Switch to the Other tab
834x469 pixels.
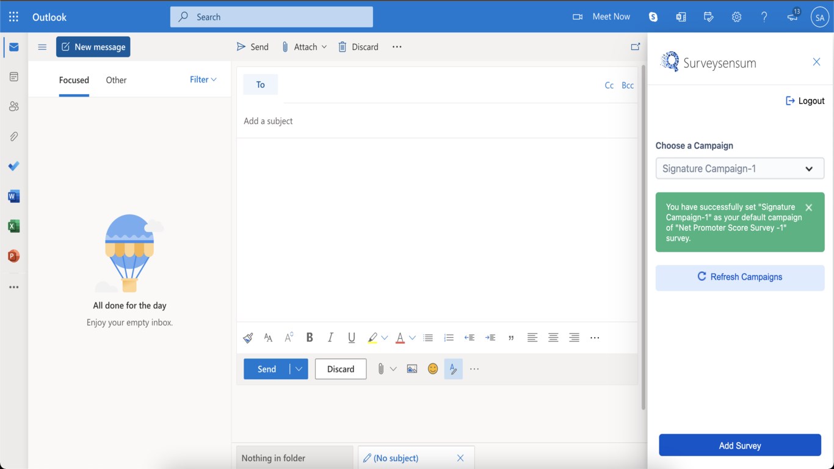[x=116, y=80]
